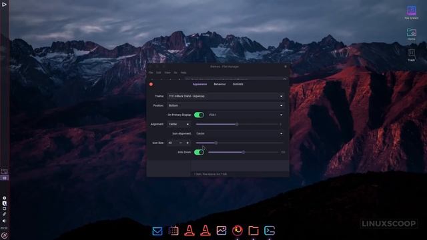Click the circular icon below the clock
This screenshot has width=427, height=240.
(5, 235)
